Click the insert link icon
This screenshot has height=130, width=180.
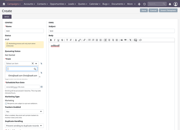tap(84, 40)
